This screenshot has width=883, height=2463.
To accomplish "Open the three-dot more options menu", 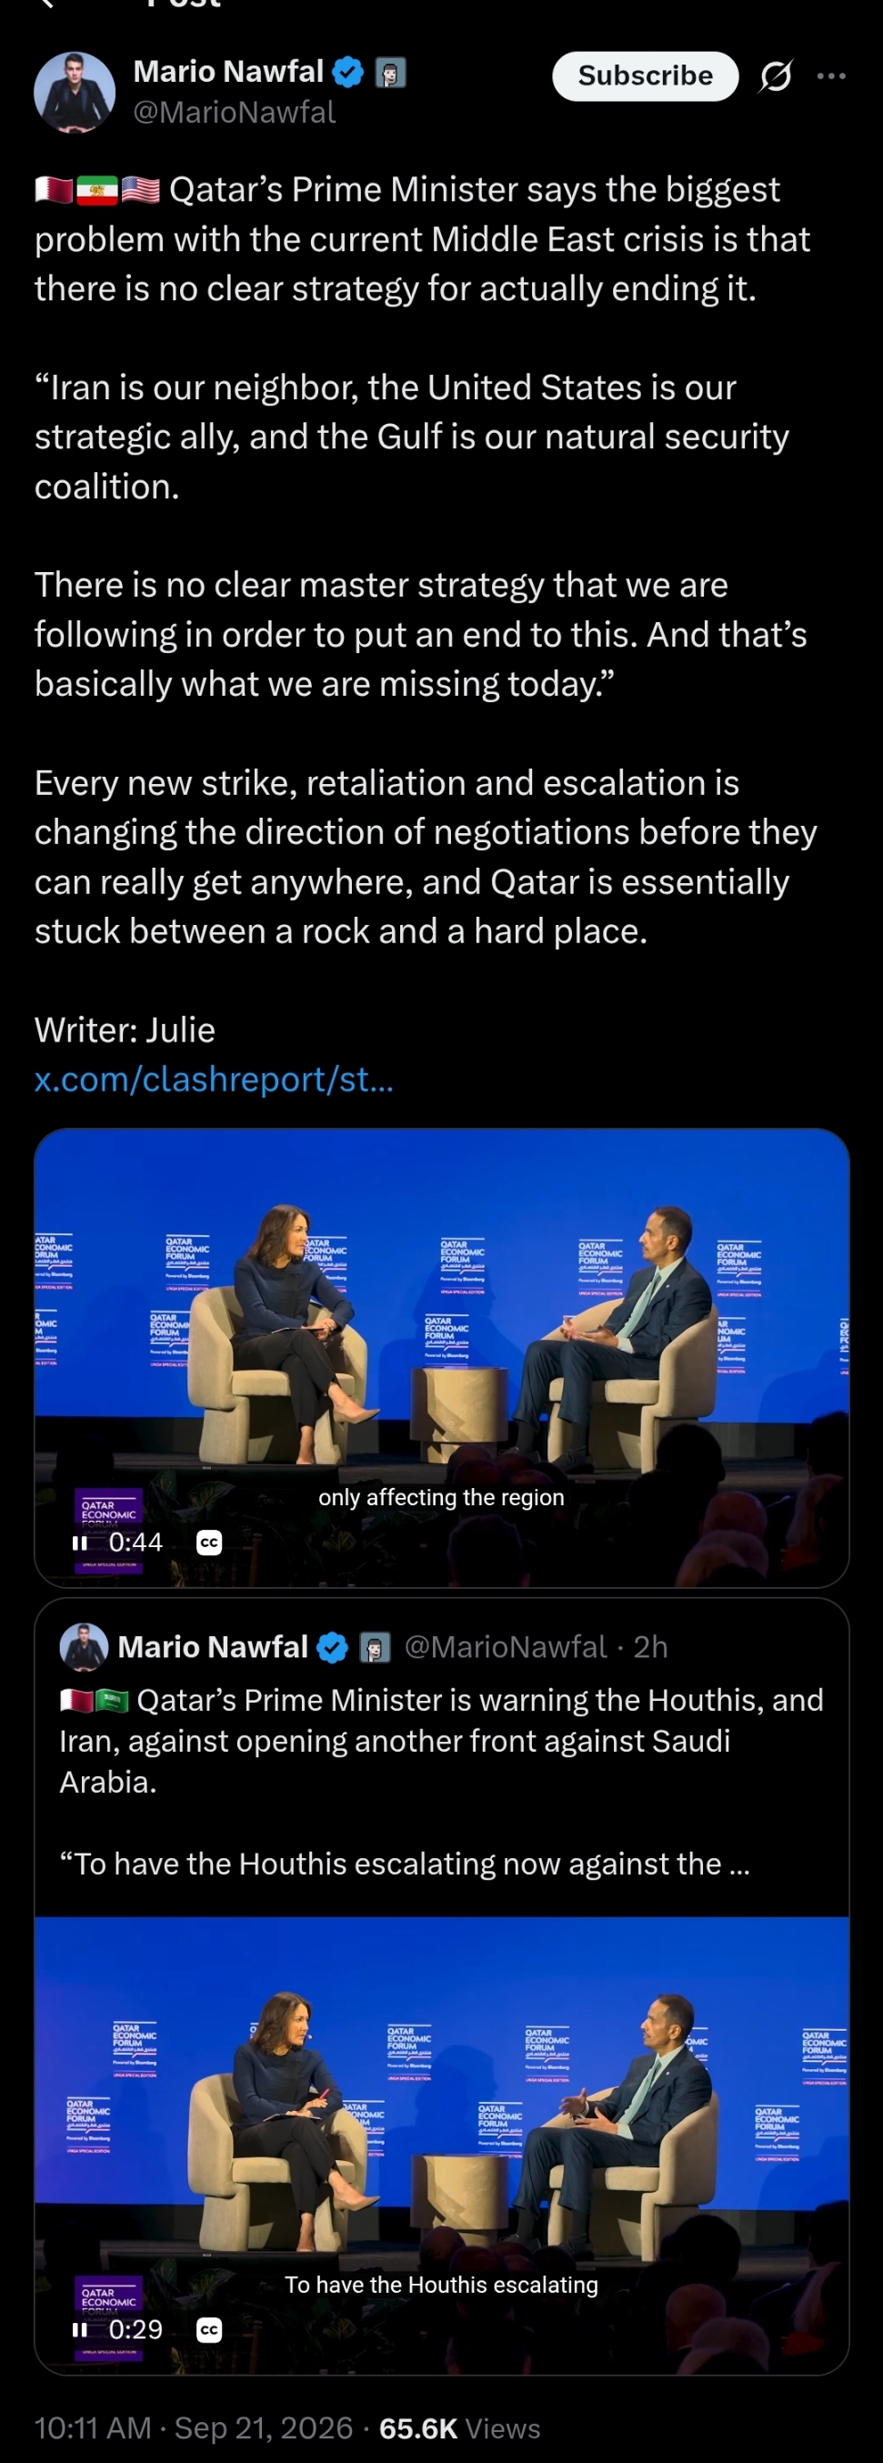I will click(831, 75).
